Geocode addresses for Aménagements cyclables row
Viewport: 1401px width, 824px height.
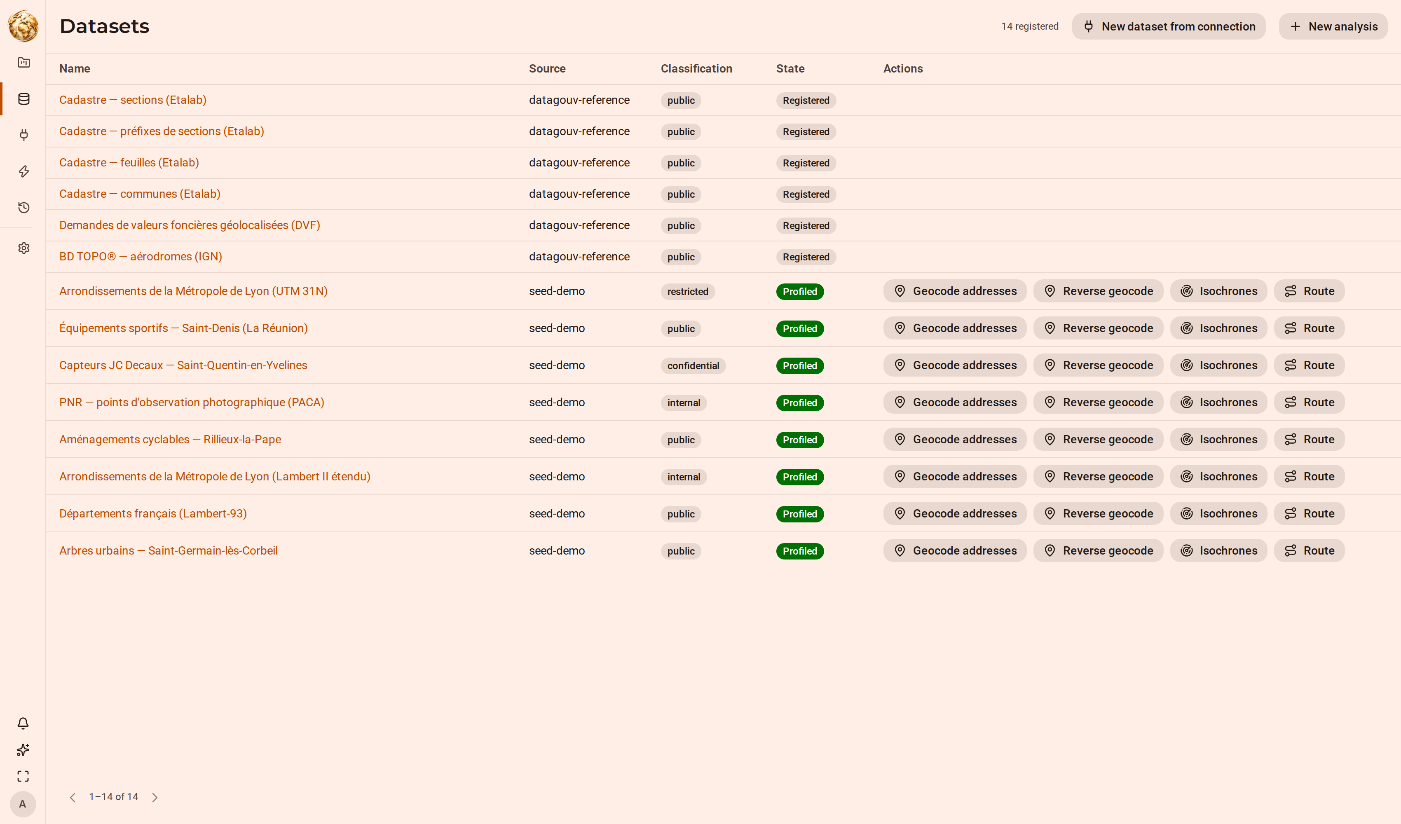point(955,439)
